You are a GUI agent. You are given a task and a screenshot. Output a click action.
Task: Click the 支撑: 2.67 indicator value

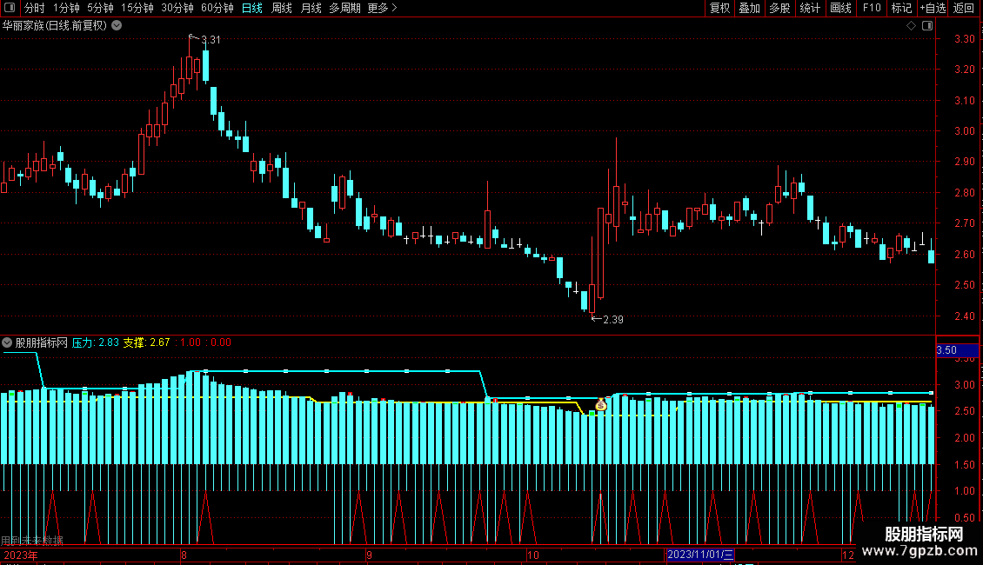pos(146,342)
